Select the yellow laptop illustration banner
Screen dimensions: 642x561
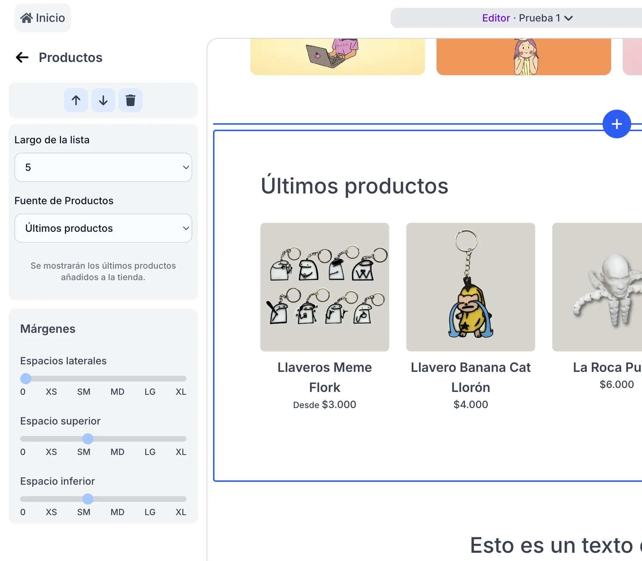pyautogui.click(x=337, y=57)
